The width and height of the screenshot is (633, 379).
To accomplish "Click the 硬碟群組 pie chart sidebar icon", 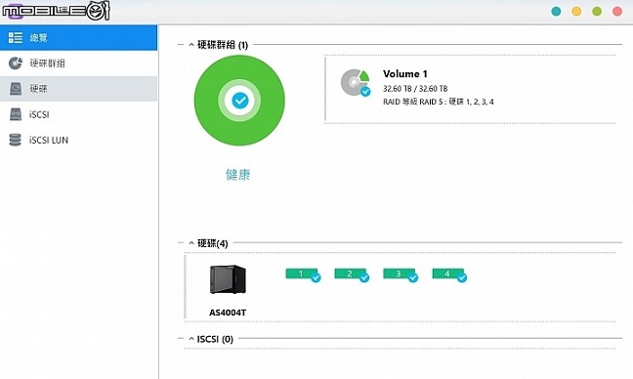I will tap(16, 63).
